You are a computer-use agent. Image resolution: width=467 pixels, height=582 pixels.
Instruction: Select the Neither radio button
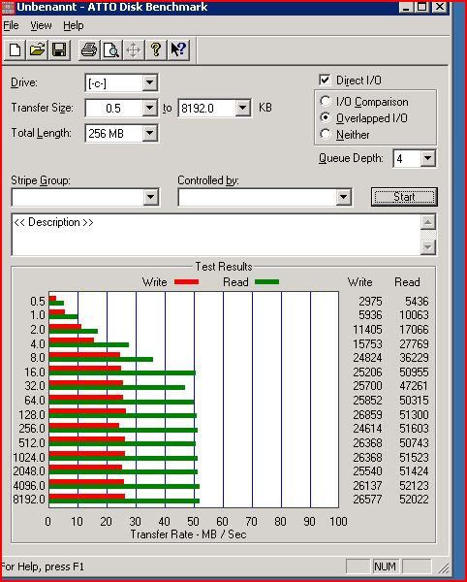tap(325, 134)
